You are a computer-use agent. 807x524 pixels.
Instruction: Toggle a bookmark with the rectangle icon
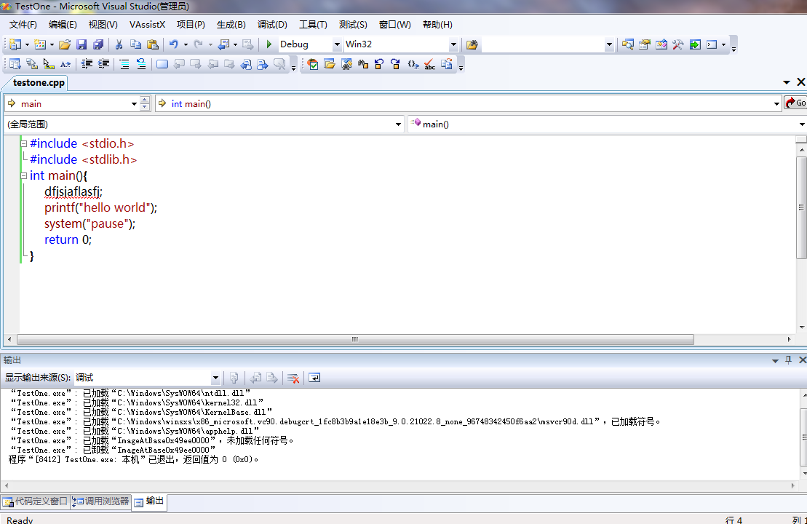coord(162,64)
